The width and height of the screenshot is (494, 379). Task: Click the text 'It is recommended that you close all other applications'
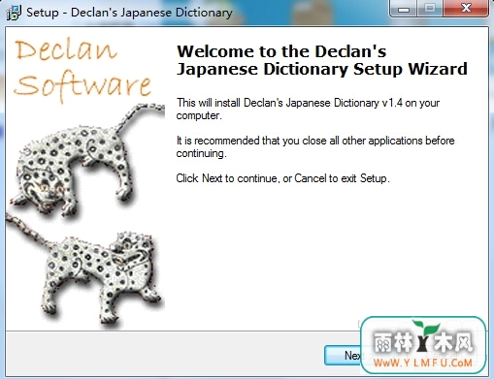click(x=299, y=141)
